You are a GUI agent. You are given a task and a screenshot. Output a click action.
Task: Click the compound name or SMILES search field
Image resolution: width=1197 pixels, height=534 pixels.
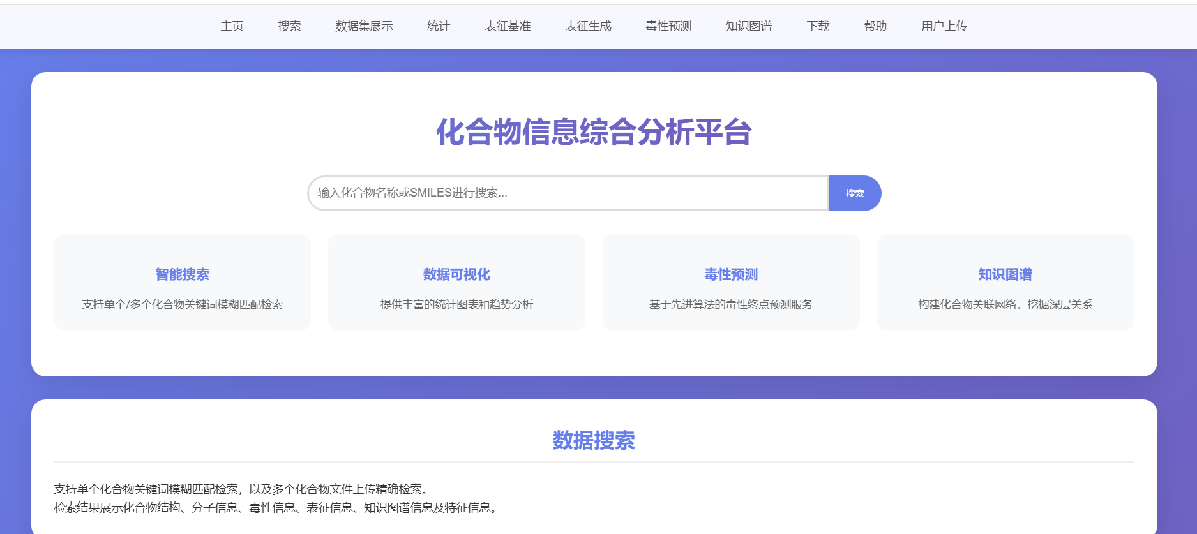568,193
